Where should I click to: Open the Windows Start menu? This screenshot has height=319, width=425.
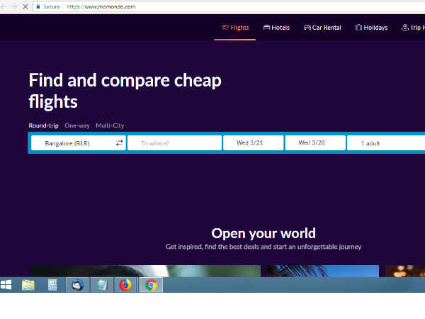click(x=6, y=285)
